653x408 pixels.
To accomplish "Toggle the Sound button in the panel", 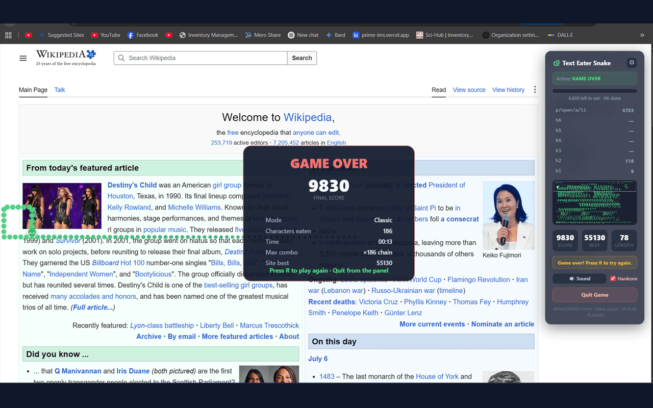I will point(579,278).
